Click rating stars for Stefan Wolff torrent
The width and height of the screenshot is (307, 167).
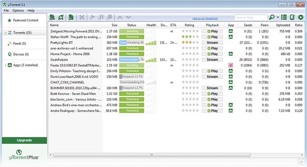click(190, 37)
